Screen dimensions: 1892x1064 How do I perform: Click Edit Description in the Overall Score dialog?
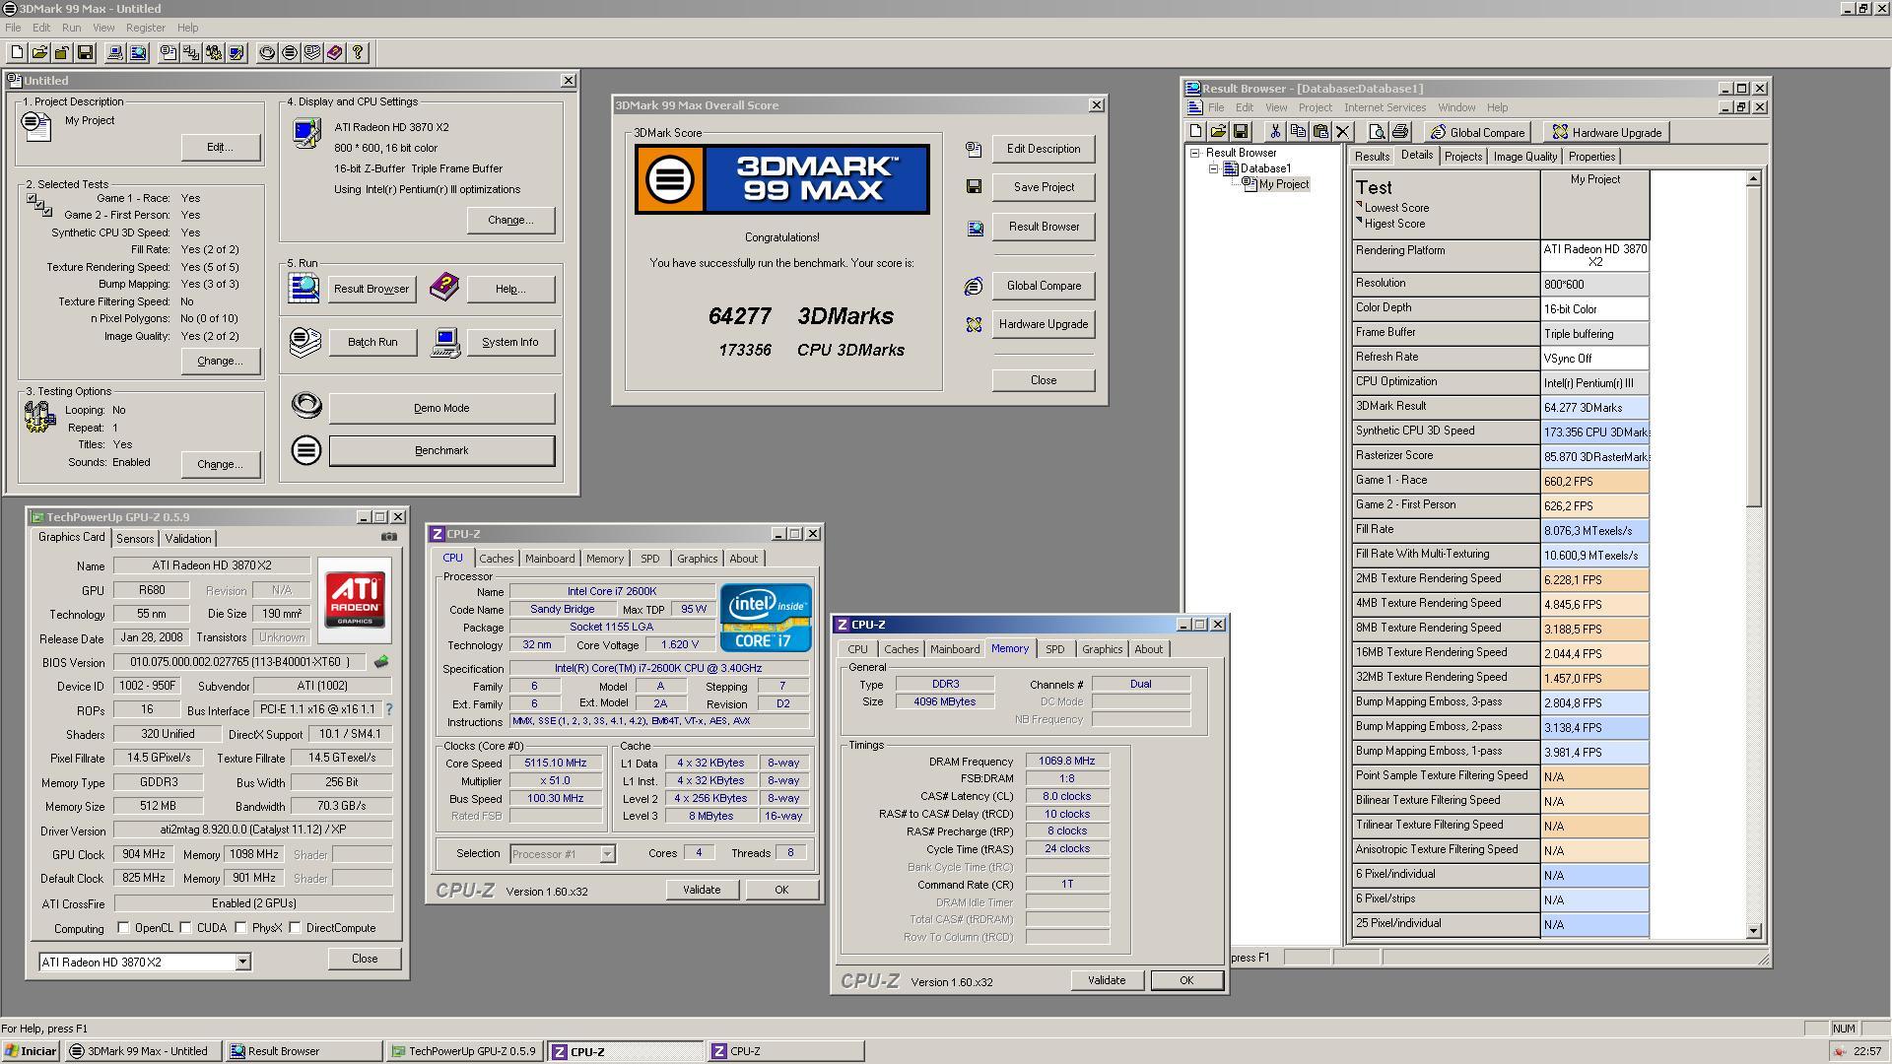[x=1044, y=149]
